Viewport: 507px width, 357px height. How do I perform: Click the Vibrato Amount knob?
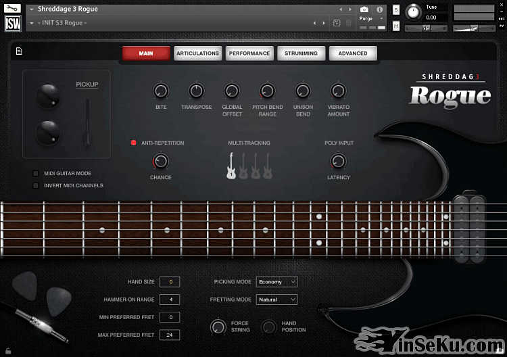338,91
